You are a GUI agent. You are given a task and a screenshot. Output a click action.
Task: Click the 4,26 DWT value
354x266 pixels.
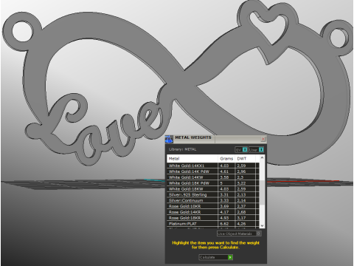(x=241, y=224)
